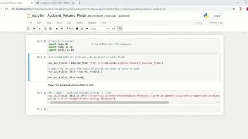Click the Trusted notebook indicator
This screenshot has width=248, height=139.
click(x=198, y=23)
